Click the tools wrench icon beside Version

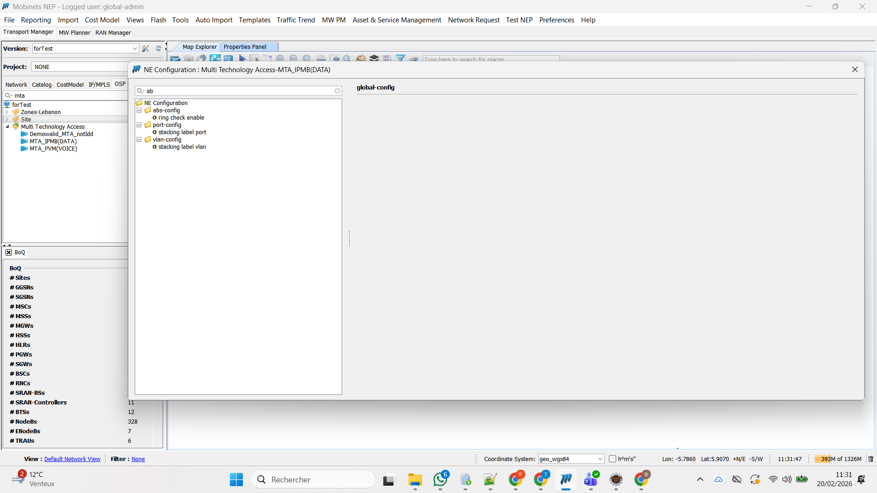click(x=146, y=48)
